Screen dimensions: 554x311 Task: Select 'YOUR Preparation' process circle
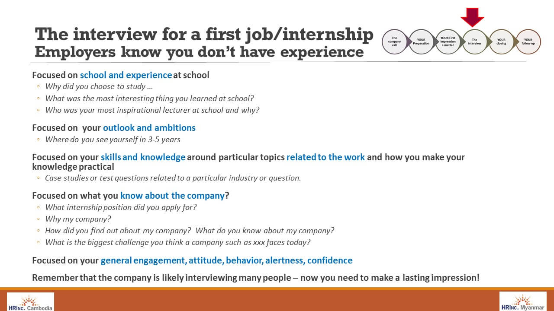point(421,41)
